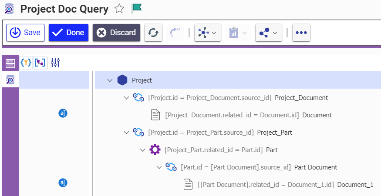Click the purple gear Part icon

pyautogui.click(x=155, y=149)
